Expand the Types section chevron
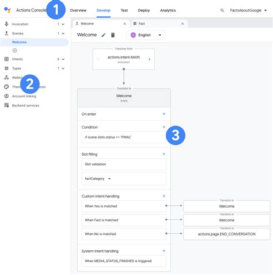This screenshot has height=275, width=273. coord(63,68)
